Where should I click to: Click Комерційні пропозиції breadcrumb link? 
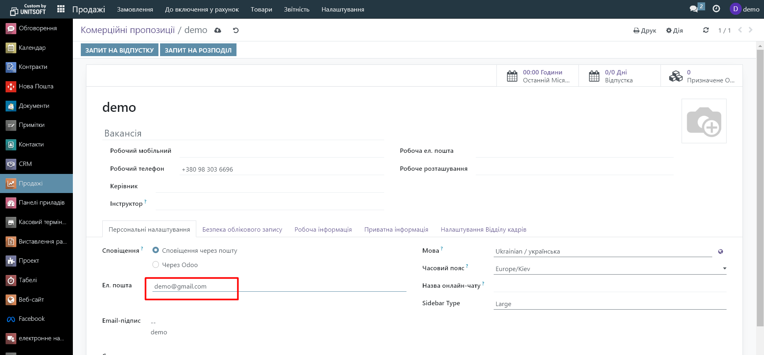pos(128,30)
